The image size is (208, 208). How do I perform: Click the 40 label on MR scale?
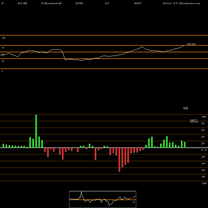tap(203, 137)
